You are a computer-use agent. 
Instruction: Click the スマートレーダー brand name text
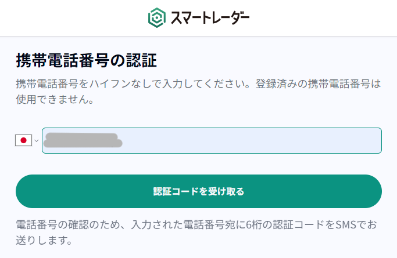(x=209, y=19)
